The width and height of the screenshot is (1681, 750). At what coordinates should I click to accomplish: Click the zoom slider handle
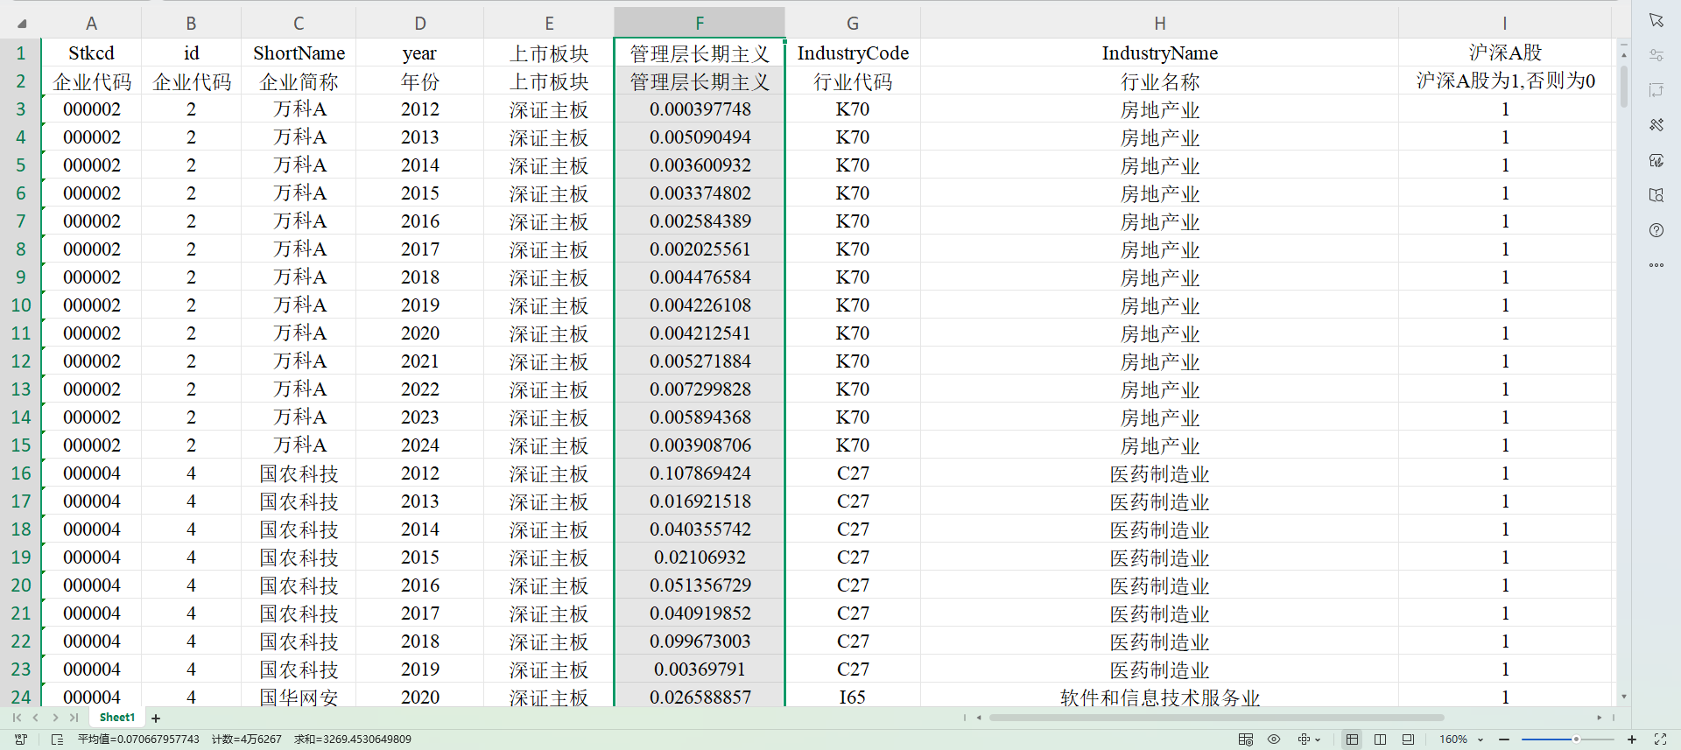click(x=1576, y=739)
